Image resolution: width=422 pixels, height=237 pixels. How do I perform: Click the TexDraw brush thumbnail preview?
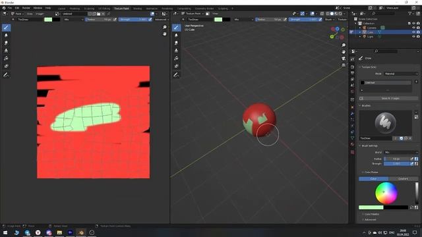point(385,123)
